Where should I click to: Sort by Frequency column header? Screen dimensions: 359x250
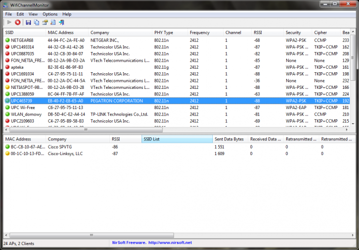click(x=205, y=32)
